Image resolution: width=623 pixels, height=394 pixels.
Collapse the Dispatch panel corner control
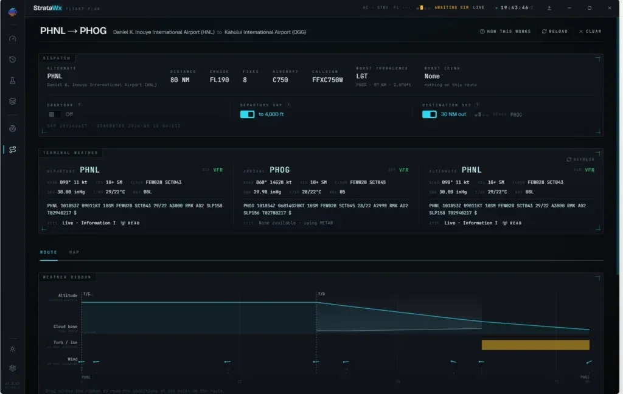pos(597,59)
